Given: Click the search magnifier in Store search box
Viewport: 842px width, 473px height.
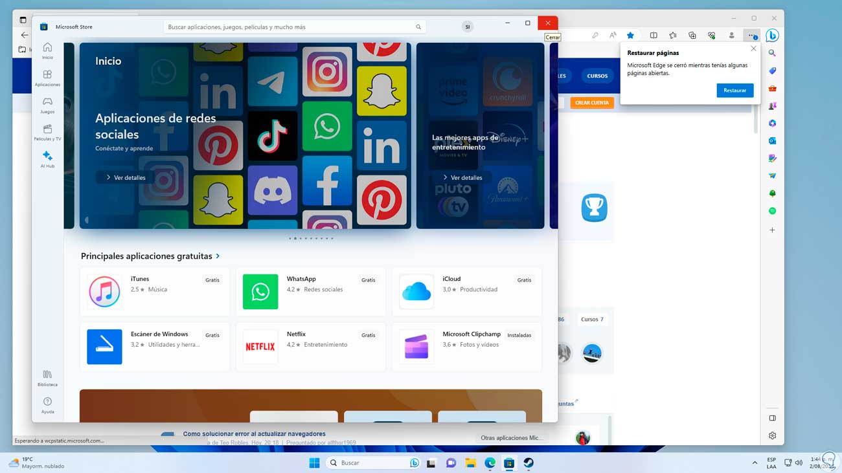Looking at the screenshot, I should 418,27.
